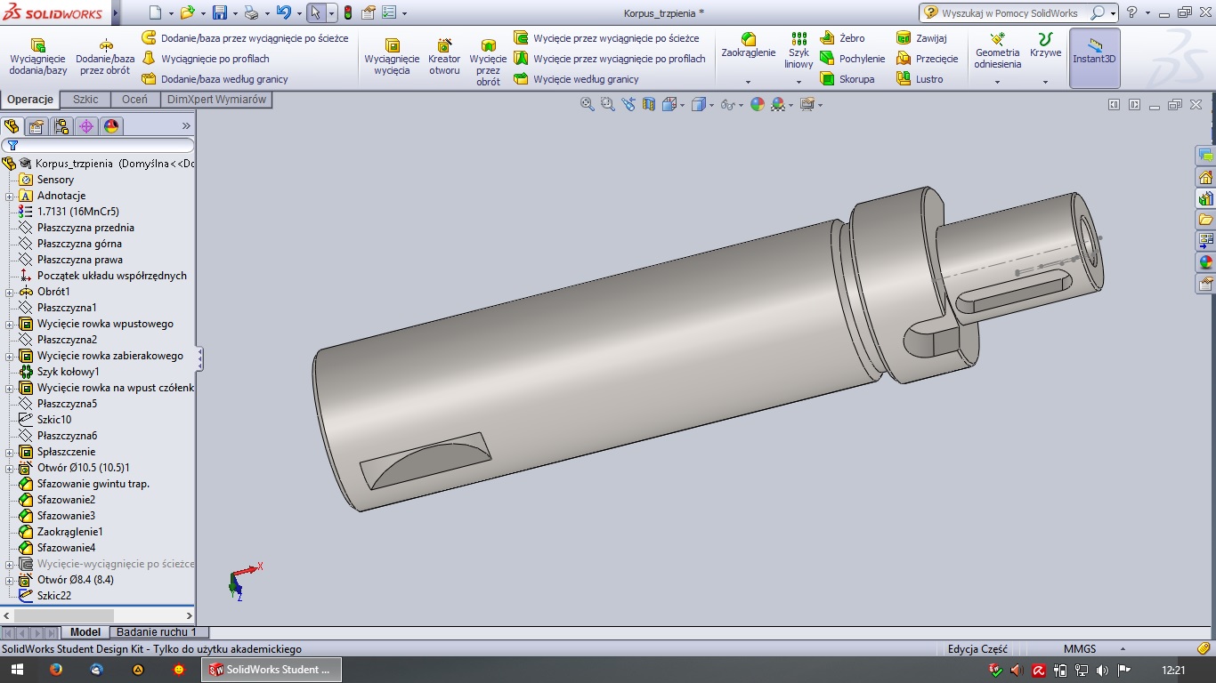
Task: Click Wycięcie przez wyciągnięcie po ścieżce
Action: [606, 38]
